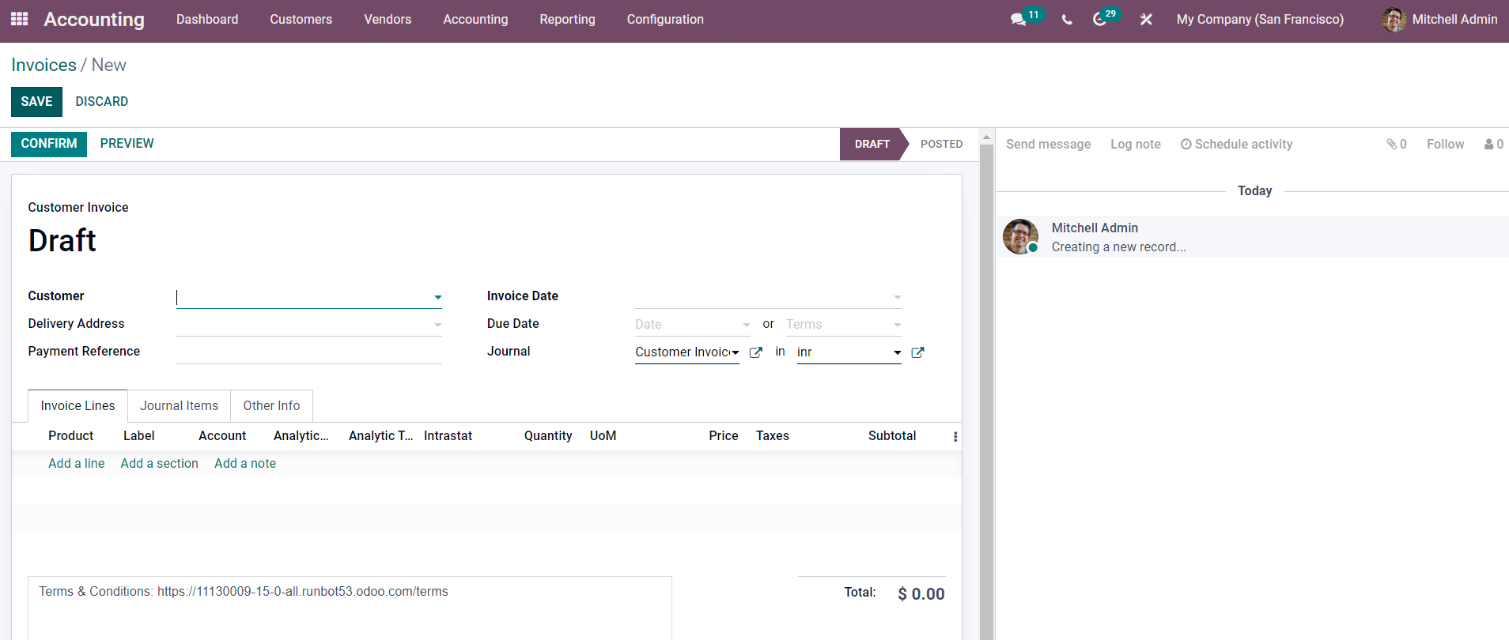
Task: Click the Draft status stage
Action: click(872, 145)
